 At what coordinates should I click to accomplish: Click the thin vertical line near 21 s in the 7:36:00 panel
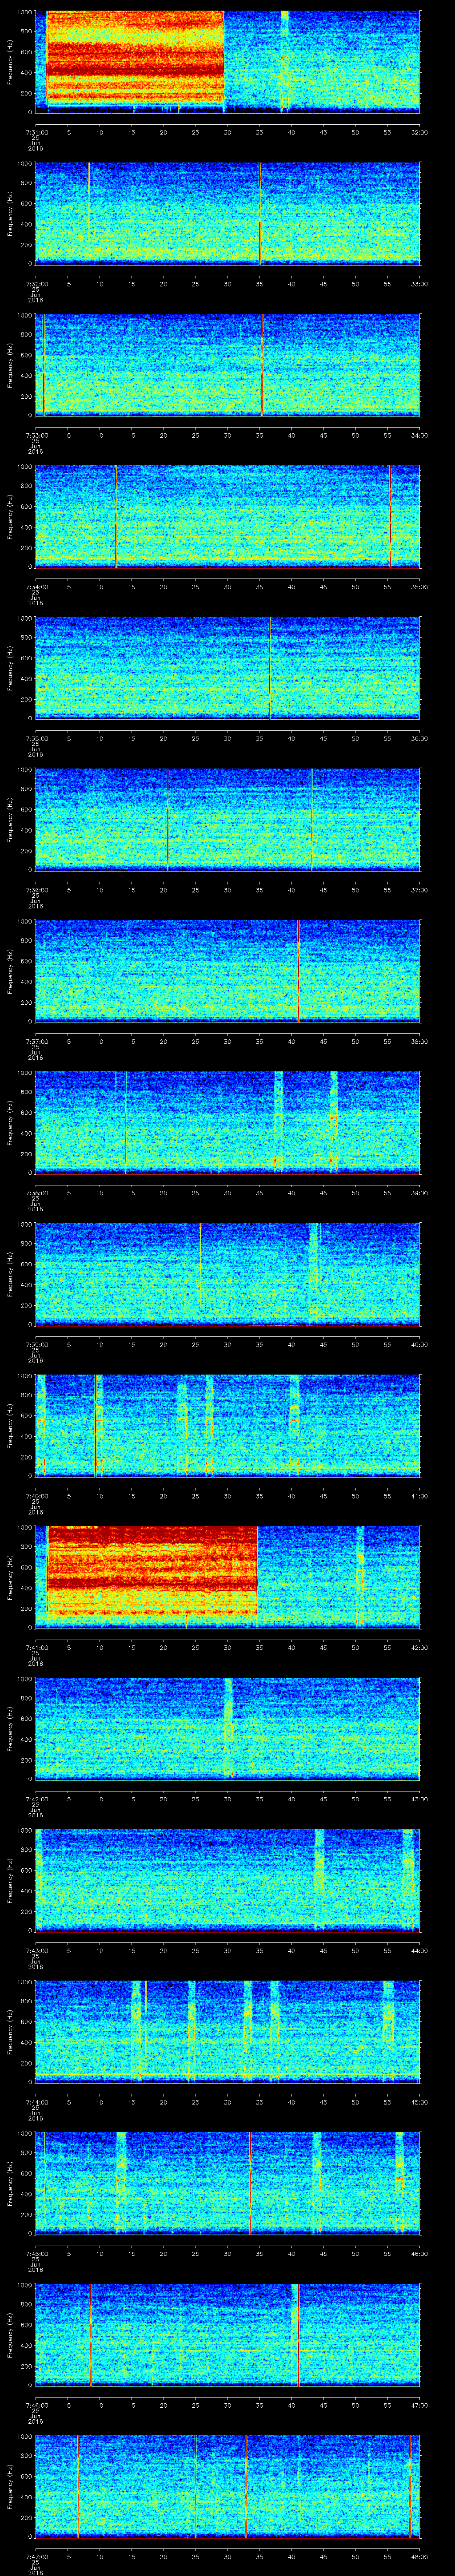(168, 819)
